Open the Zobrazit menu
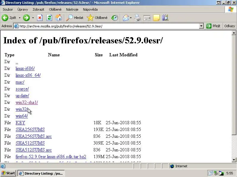The width and height of the screenshot is (237, 177). pos(39,9)
